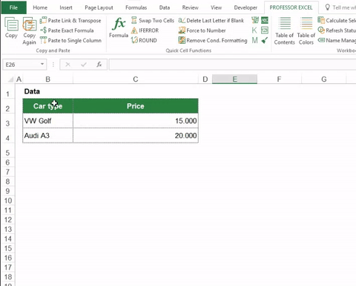This screenshot has width=356, height=286.
Task: Open the Review tab
Action: click(x=190, y=7)
